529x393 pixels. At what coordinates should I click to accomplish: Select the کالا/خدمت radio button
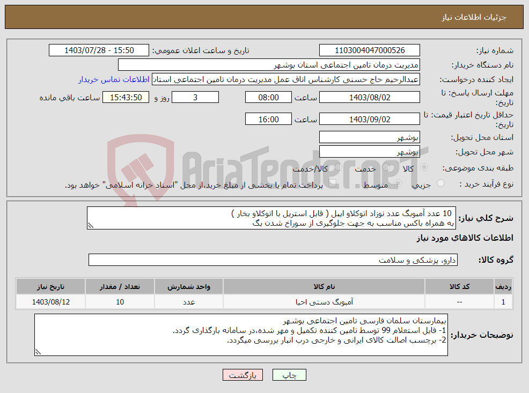tap(339, 167)
